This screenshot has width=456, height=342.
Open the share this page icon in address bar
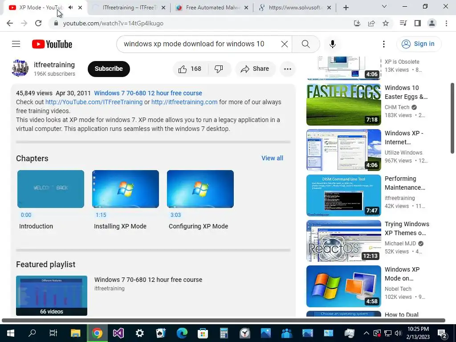pyautogui.click(x=371, y=23)
